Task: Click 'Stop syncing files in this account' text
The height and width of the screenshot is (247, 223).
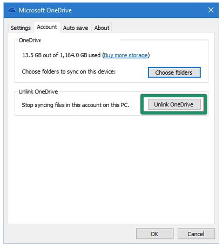Action: 76,105
